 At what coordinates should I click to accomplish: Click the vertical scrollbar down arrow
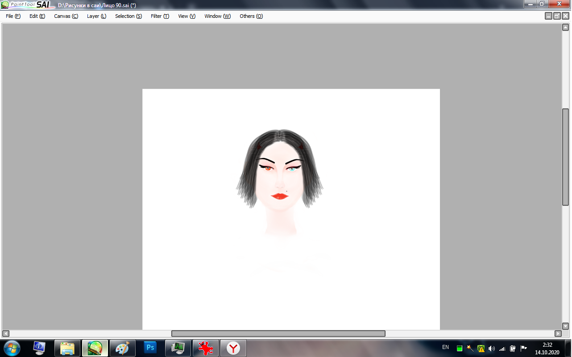(x=565, y=326)
